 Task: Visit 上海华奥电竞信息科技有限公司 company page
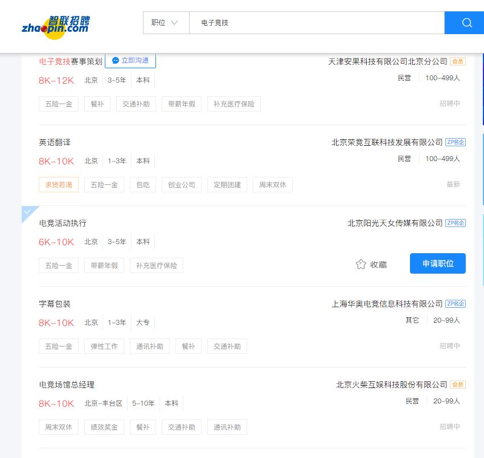click(387, 304)
